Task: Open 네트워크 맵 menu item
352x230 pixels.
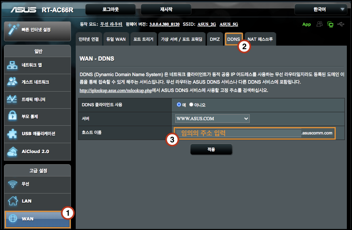Action: tap(38, 65)
